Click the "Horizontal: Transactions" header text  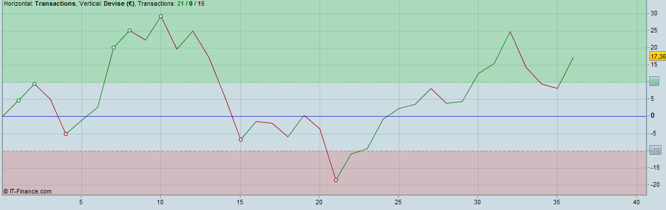(39, 4)
